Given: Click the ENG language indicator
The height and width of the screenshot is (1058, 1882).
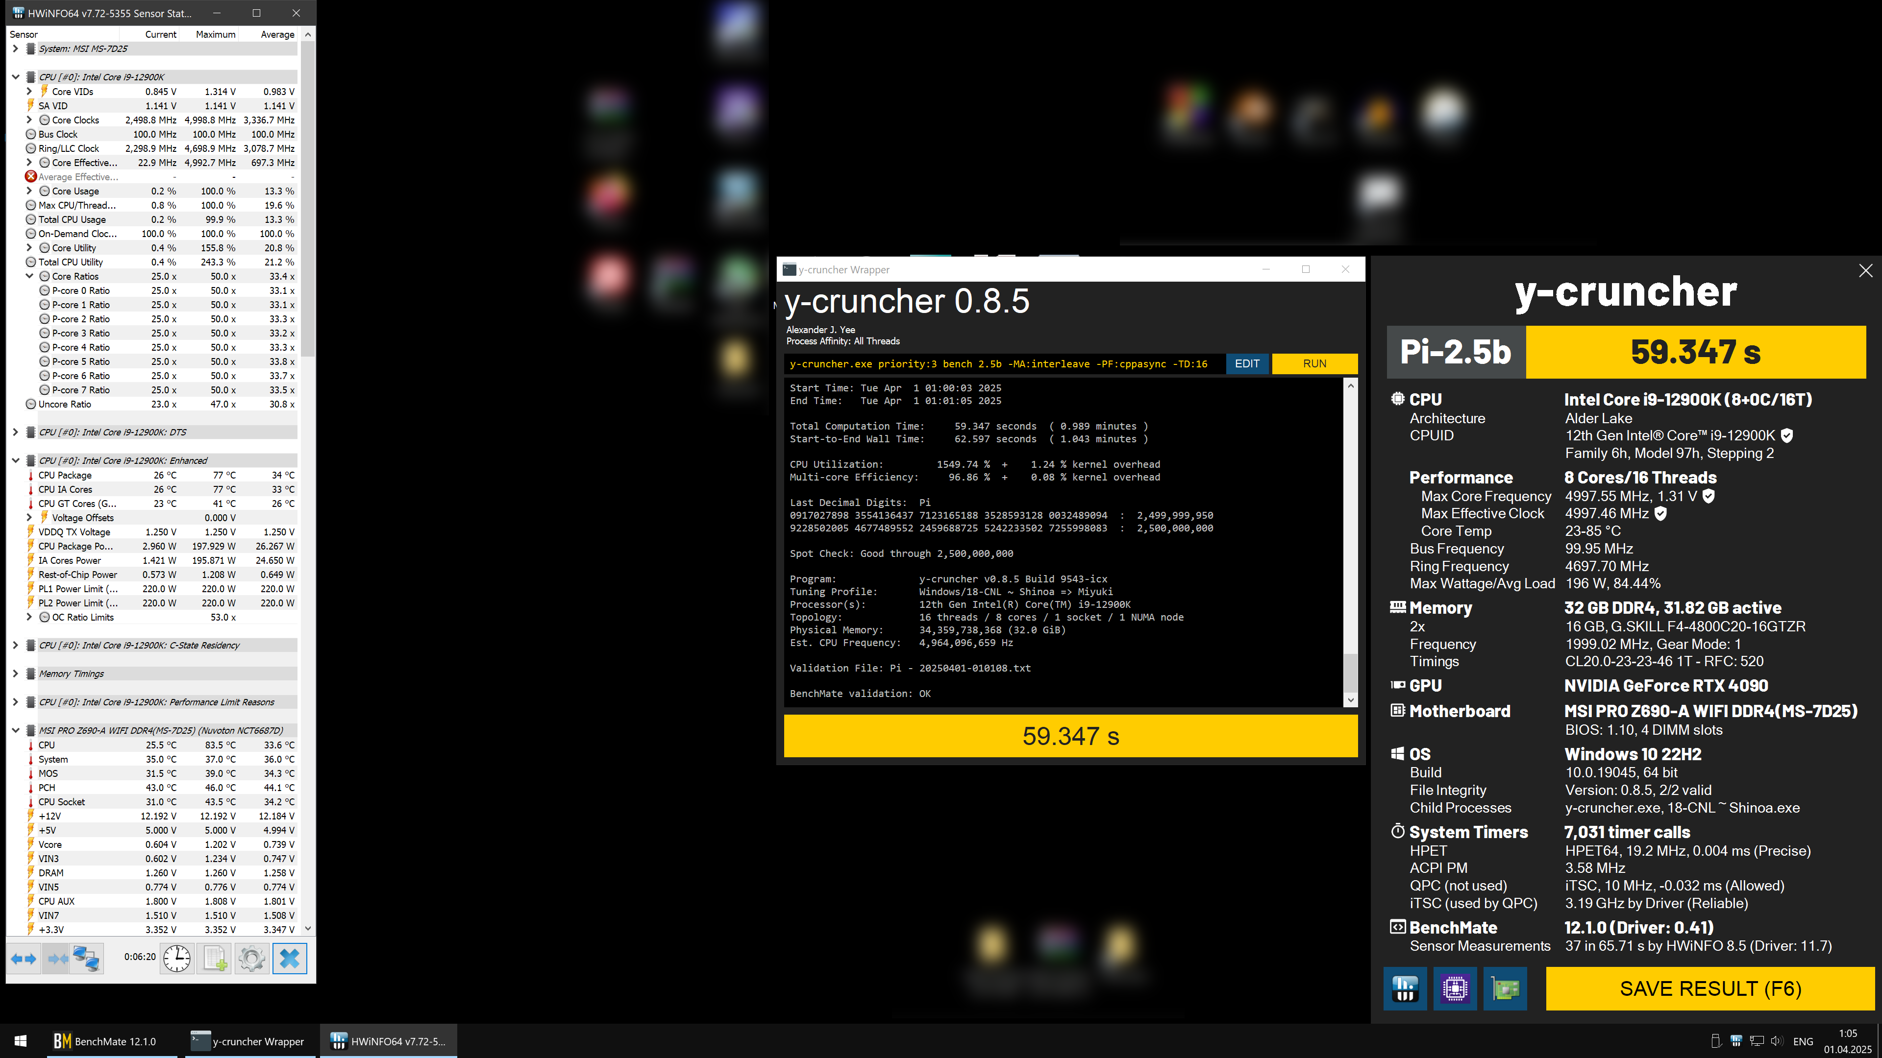Looking at the screenshot, I should coord(1803,1041).
